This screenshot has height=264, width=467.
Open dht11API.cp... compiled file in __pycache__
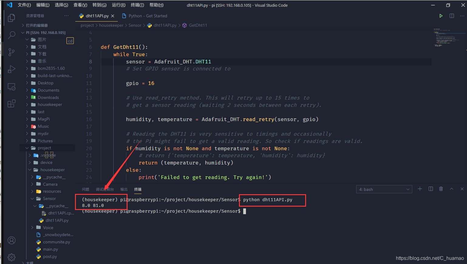(x=61, y=213)
